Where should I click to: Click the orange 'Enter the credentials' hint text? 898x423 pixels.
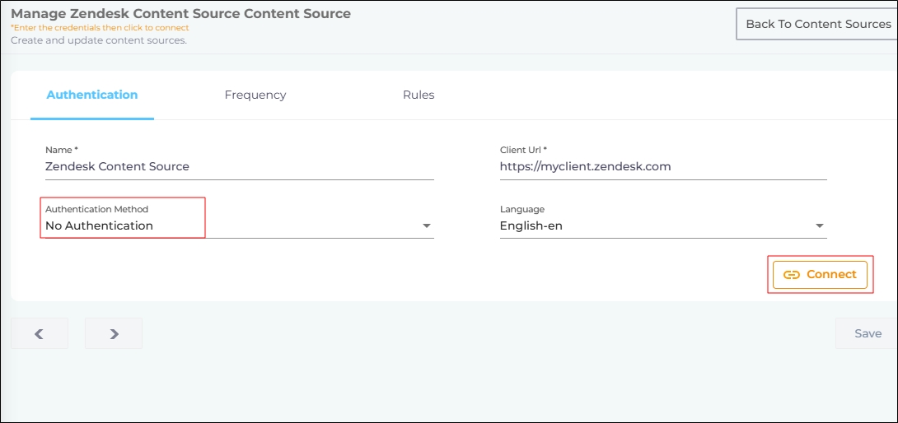coord(100,28)
